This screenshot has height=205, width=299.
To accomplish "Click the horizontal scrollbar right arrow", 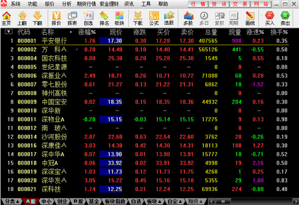I will pos(296,202).
